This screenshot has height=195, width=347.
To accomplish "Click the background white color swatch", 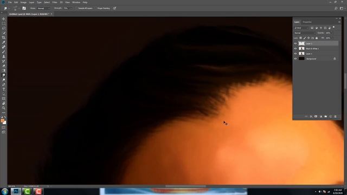I will click(x=5, y=122).
